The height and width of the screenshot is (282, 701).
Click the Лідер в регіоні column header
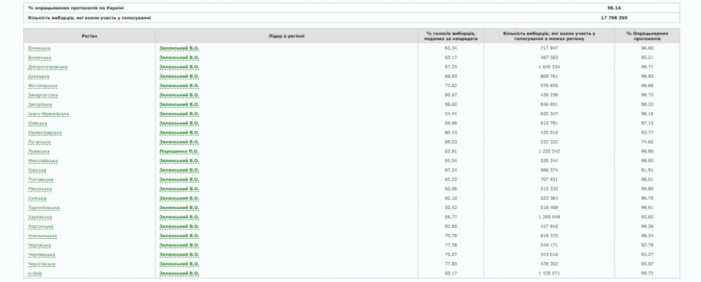pos(286,36)
